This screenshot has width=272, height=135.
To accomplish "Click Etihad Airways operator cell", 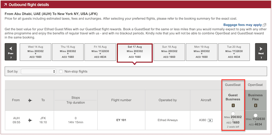I will click(168, 120).
